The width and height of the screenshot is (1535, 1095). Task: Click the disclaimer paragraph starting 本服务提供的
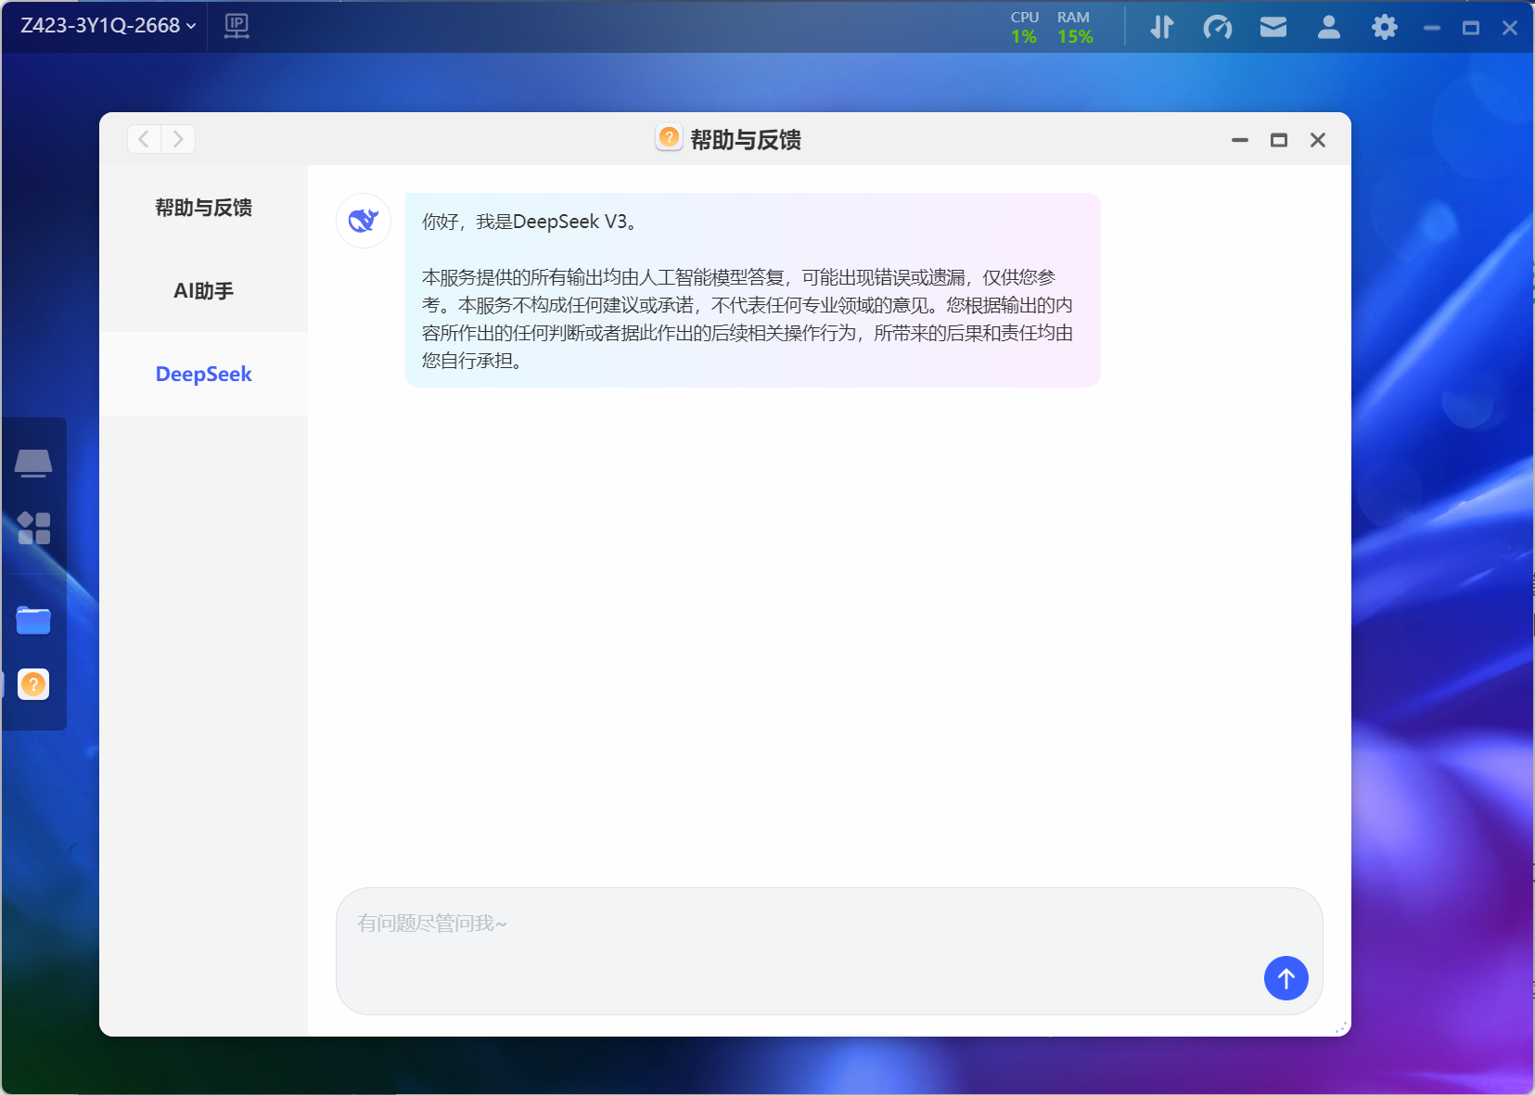(748, 319)
